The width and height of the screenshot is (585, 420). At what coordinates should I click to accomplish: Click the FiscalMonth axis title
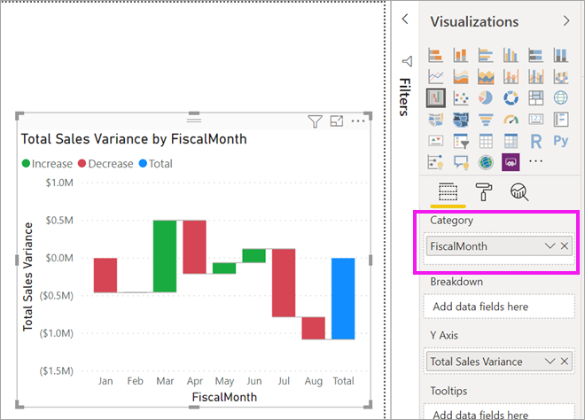click(224, 397)
